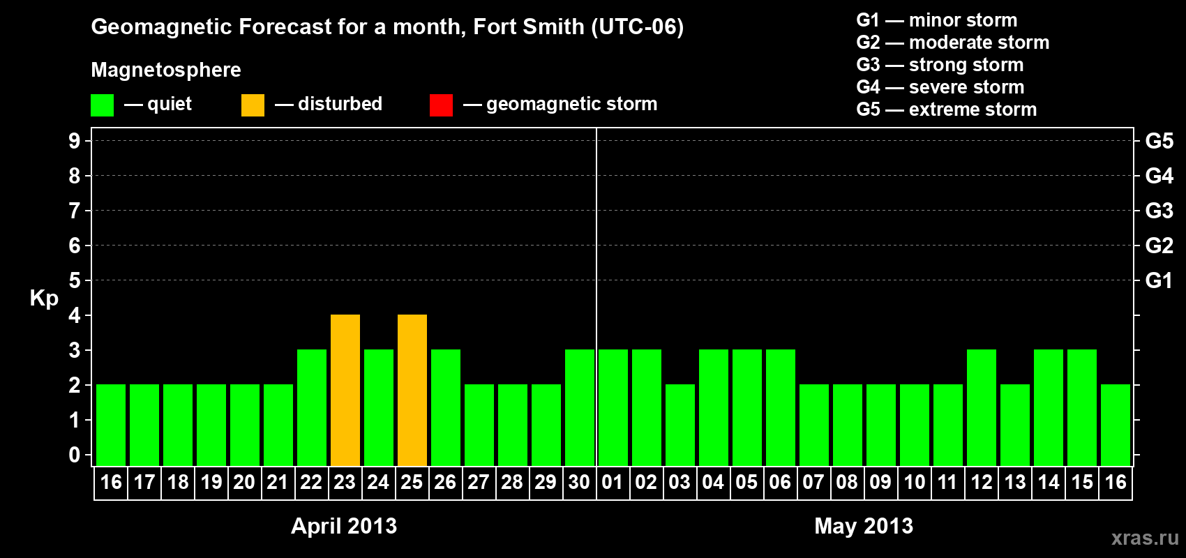Click the date cell '17' in April

click(x=144, y=483)
